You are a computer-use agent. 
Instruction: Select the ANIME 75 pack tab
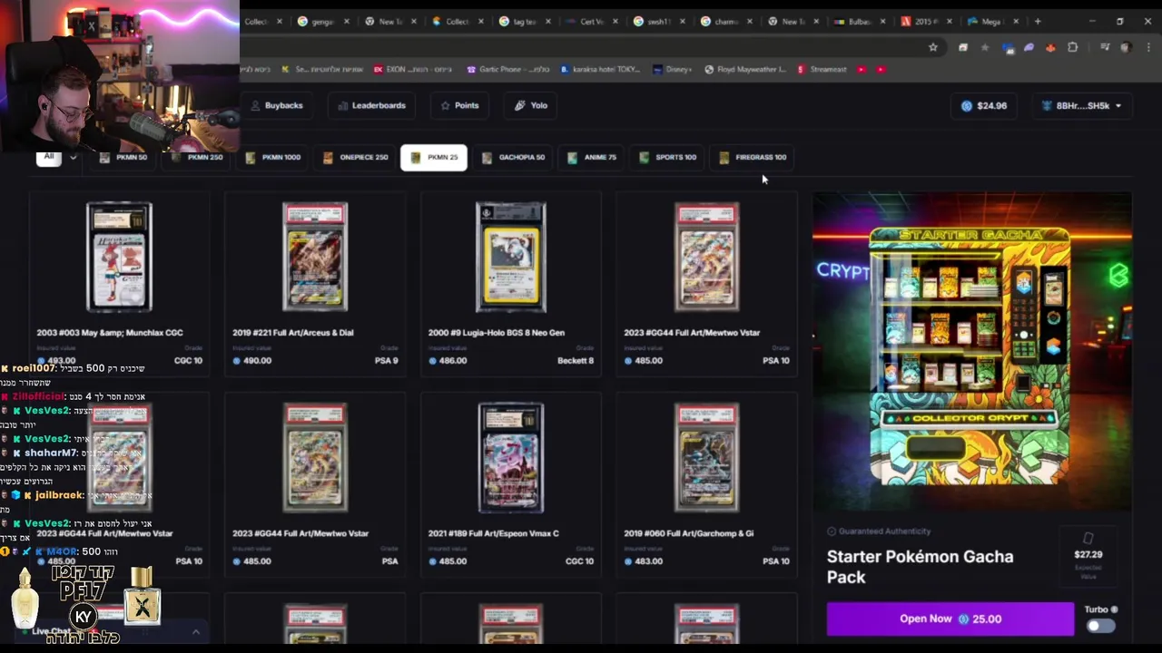592,157
